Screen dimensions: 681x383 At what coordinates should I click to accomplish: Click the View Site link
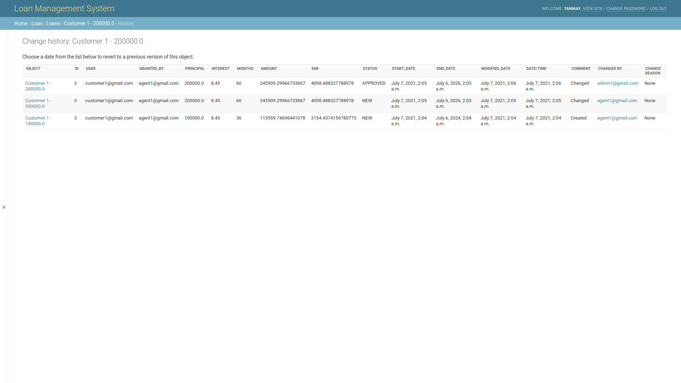(592, 9)
